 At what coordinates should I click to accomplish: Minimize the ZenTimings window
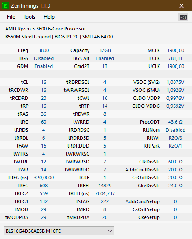(141, 6)
